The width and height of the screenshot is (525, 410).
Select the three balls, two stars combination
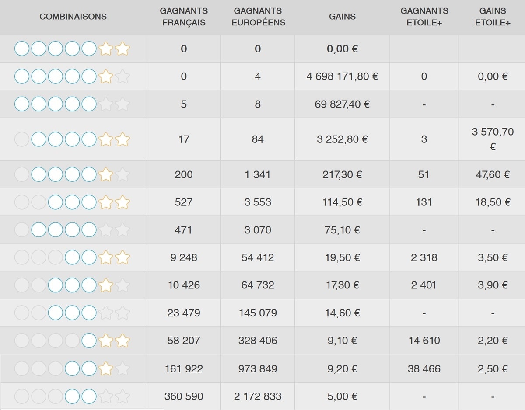click(72, 202)
